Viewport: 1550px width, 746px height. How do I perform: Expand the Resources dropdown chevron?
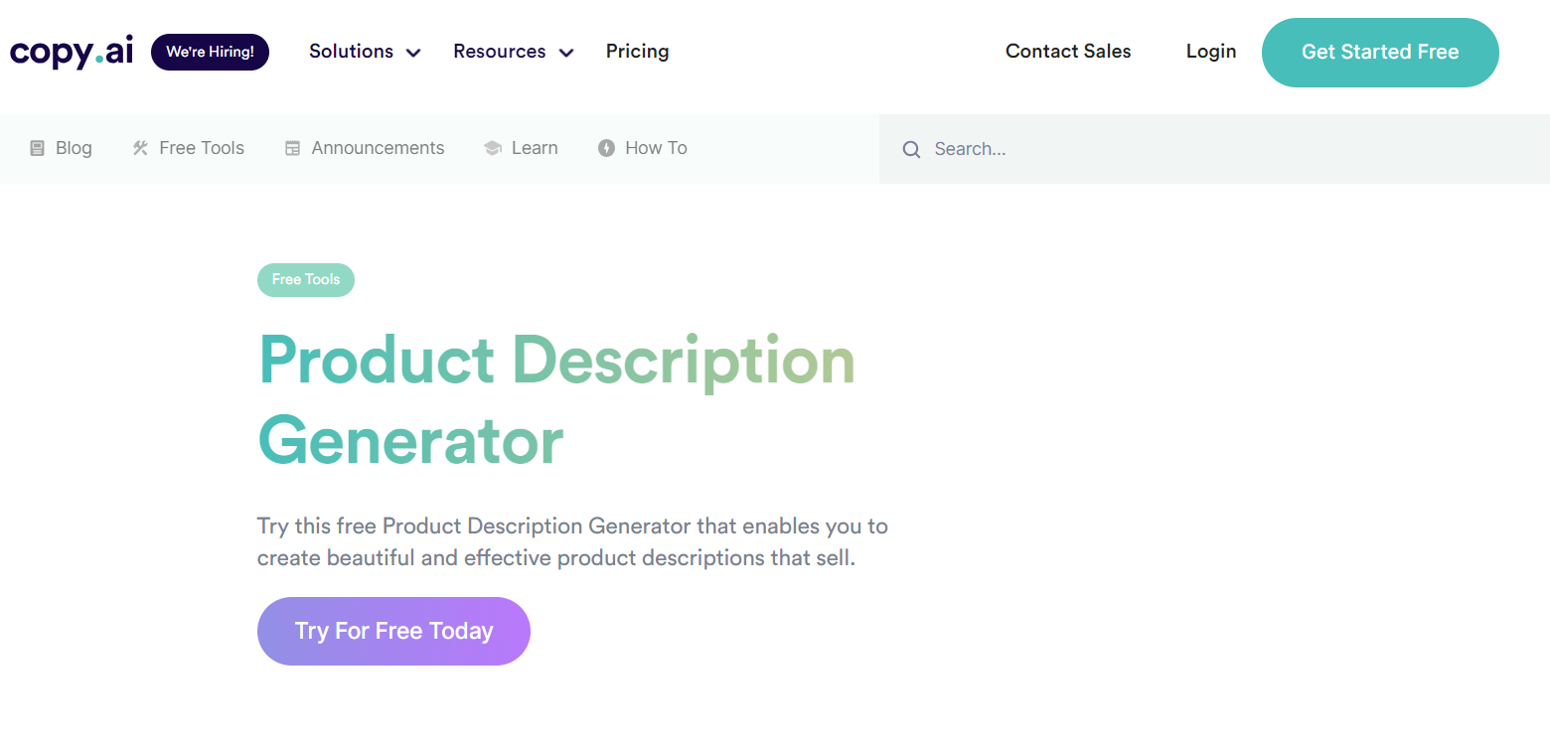tap(566, 53)
